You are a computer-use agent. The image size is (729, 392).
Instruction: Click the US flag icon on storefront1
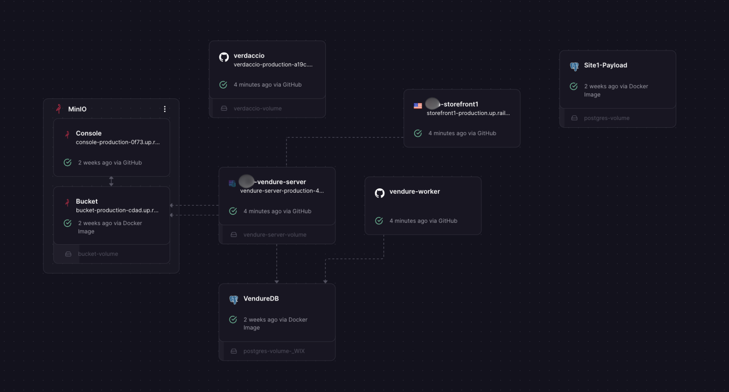pyautogui.click(x=418, y=106)
